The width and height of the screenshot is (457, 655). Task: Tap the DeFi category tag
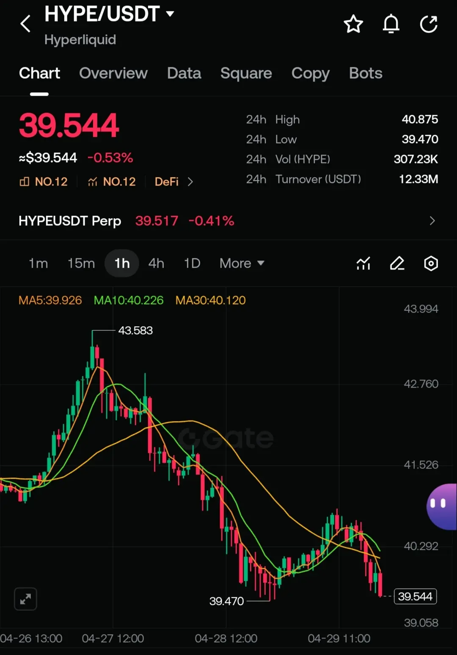click(x=167, y=182)
